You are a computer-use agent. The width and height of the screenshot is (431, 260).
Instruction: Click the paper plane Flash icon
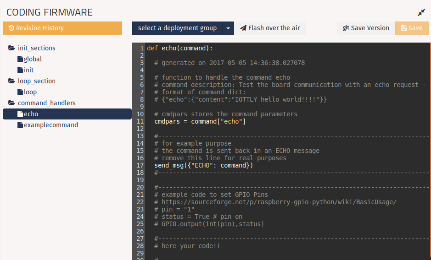tap(243, 28)
